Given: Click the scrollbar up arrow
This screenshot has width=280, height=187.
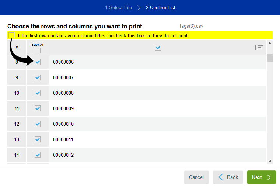Looking at the screenshot, I should (x=270, y=43).
